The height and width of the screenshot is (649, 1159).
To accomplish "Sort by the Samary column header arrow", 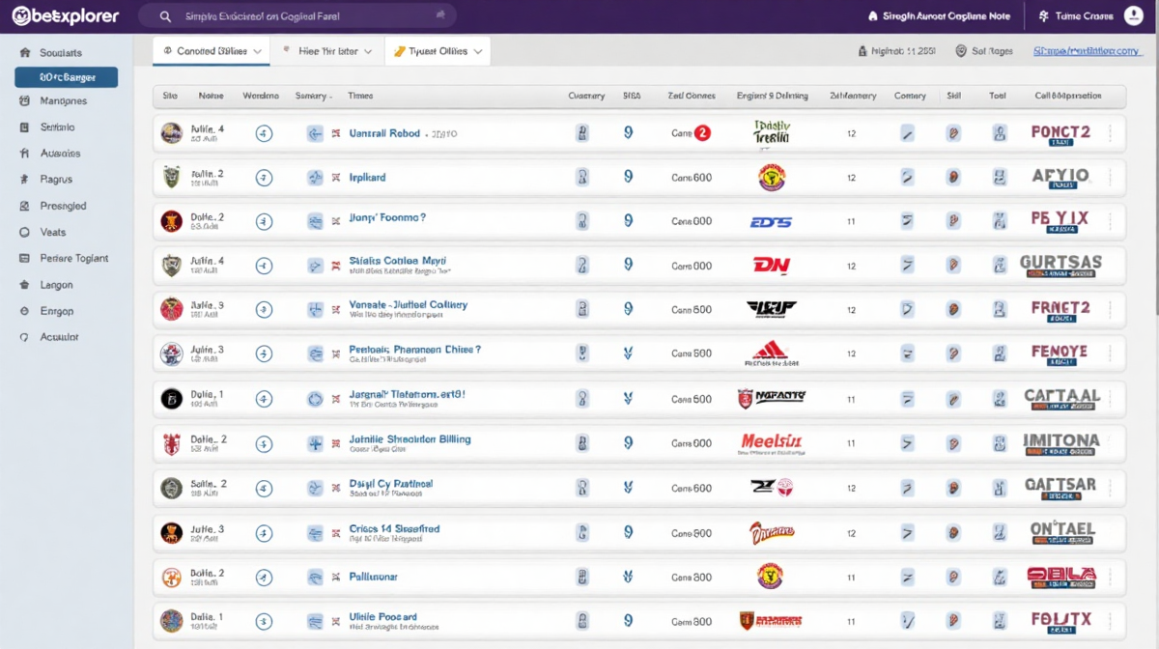I will click(x=330, y=97).
